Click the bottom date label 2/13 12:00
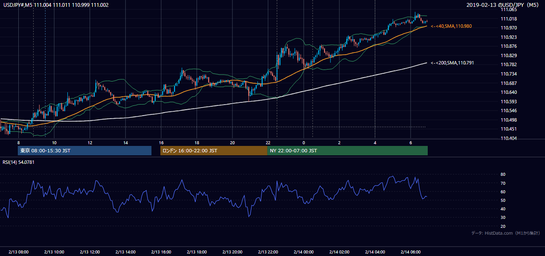This screenshot has height=256, width=545. point(90,252)
